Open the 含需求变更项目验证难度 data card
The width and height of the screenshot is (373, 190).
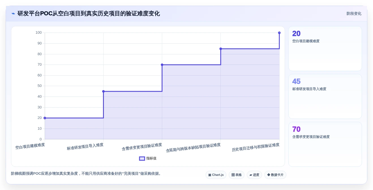[x=325, y=144]
